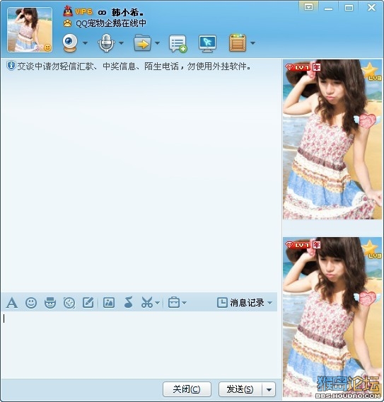The image size is (384, 402).
Task: Maximize the chat window
Action: [x=349, y=8]
